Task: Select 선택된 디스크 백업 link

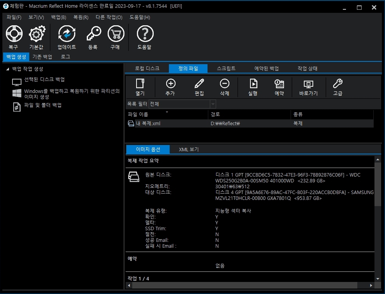Action: [44, 79]
